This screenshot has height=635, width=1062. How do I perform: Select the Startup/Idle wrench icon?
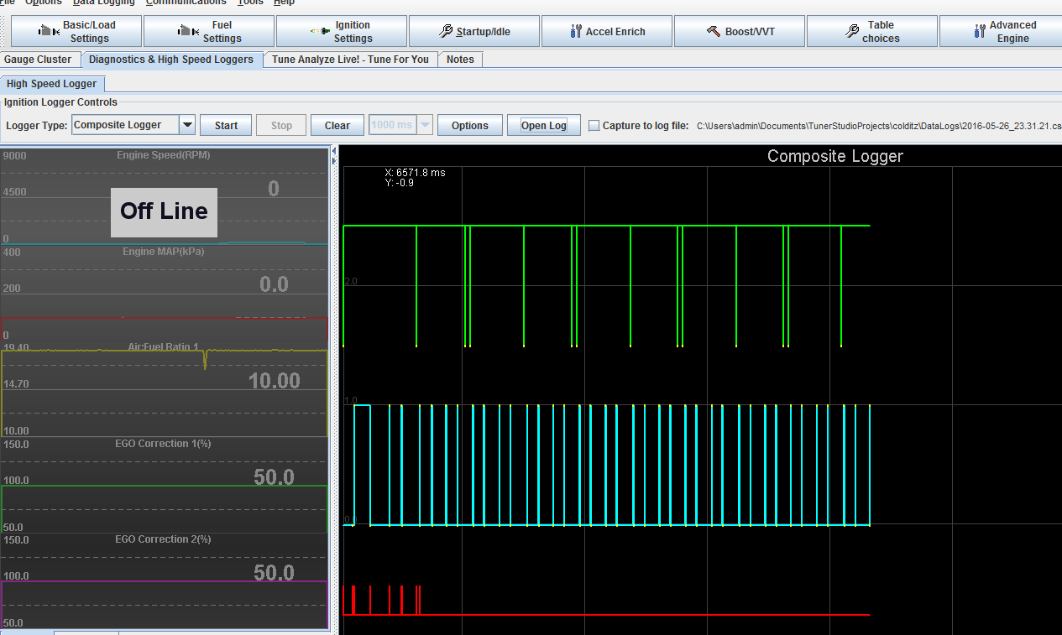click(446, 32)
